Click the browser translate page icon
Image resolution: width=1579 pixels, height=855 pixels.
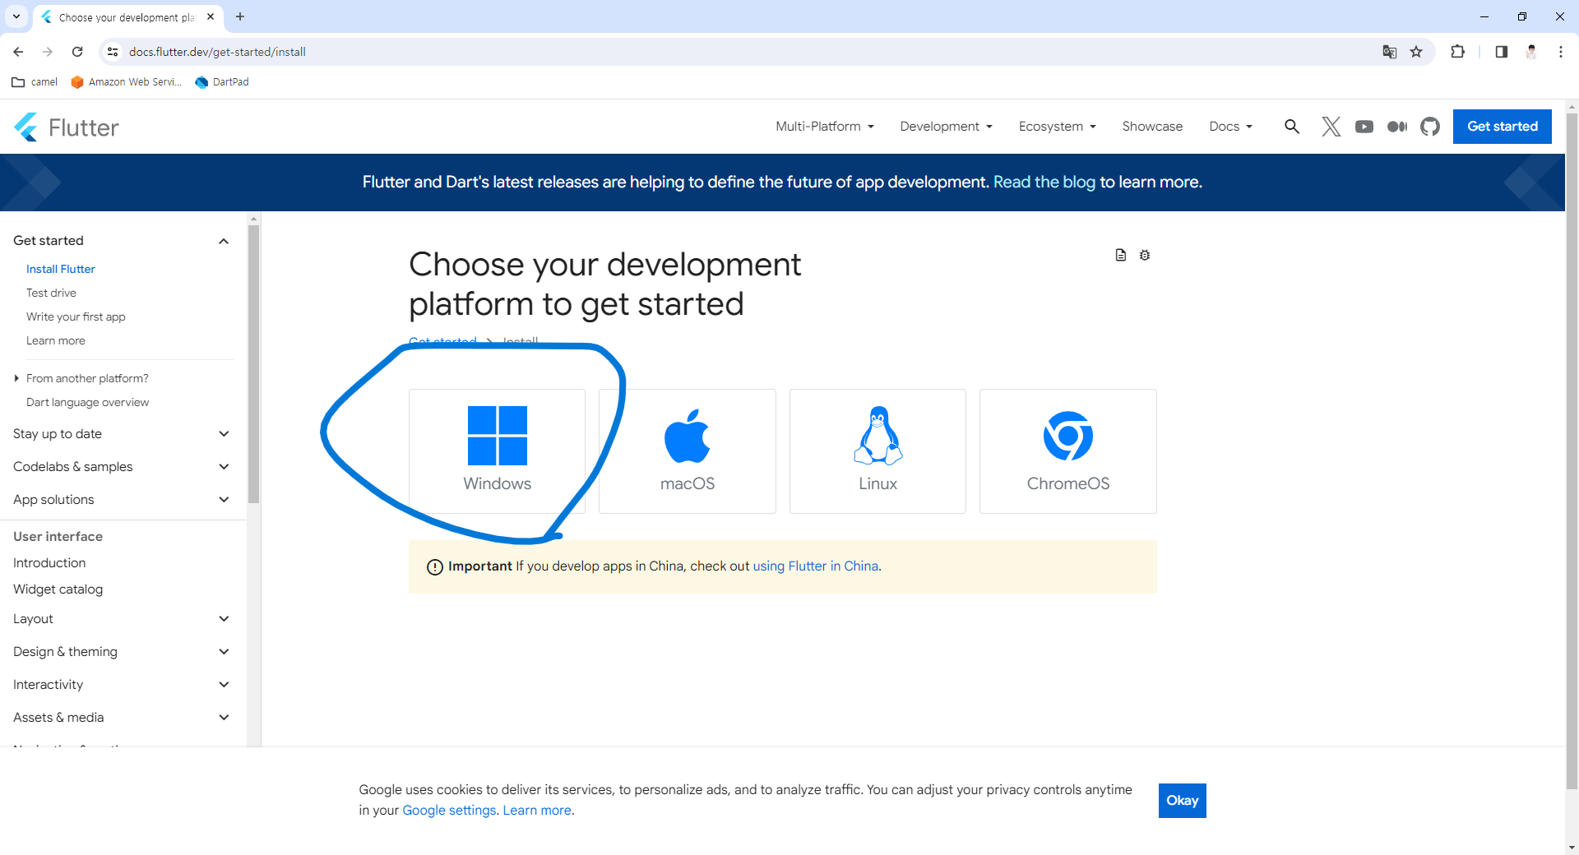[x=1390, y=52]
